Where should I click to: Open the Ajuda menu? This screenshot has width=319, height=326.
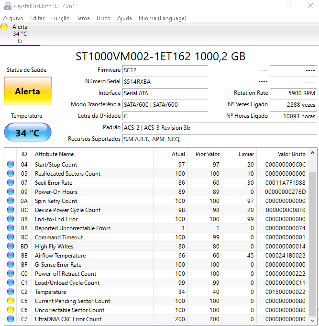(124, 18)
